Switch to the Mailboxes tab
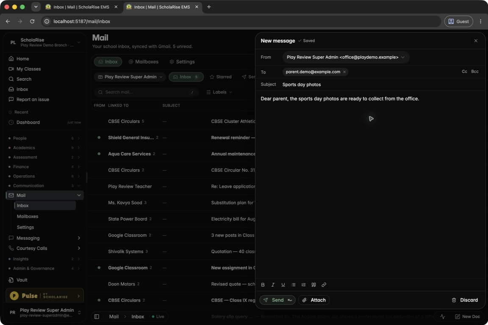 (144, 62)
